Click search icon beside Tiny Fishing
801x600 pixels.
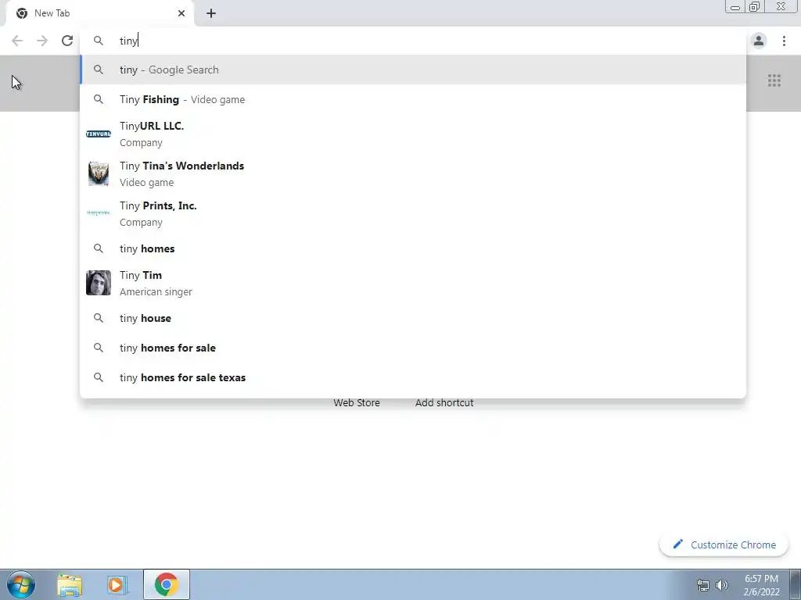click(x=99, y=99)
